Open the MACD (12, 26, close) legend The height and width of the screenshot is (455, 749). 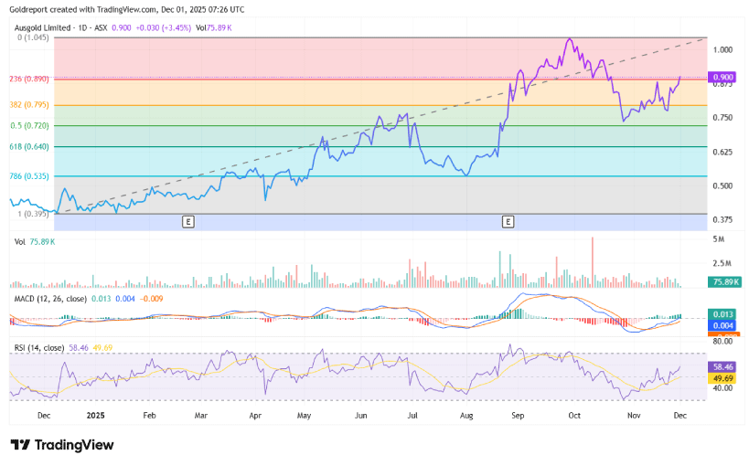tap(51, 299)
